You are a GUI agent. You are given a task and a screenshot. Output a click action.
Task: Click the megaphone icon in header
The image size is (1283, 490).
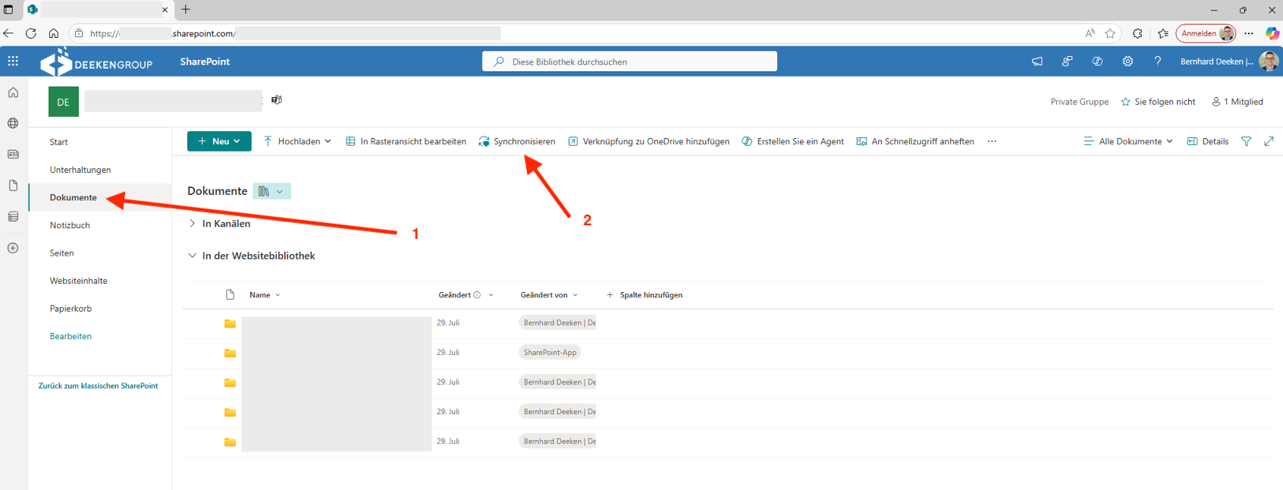tap(1037, 61)
